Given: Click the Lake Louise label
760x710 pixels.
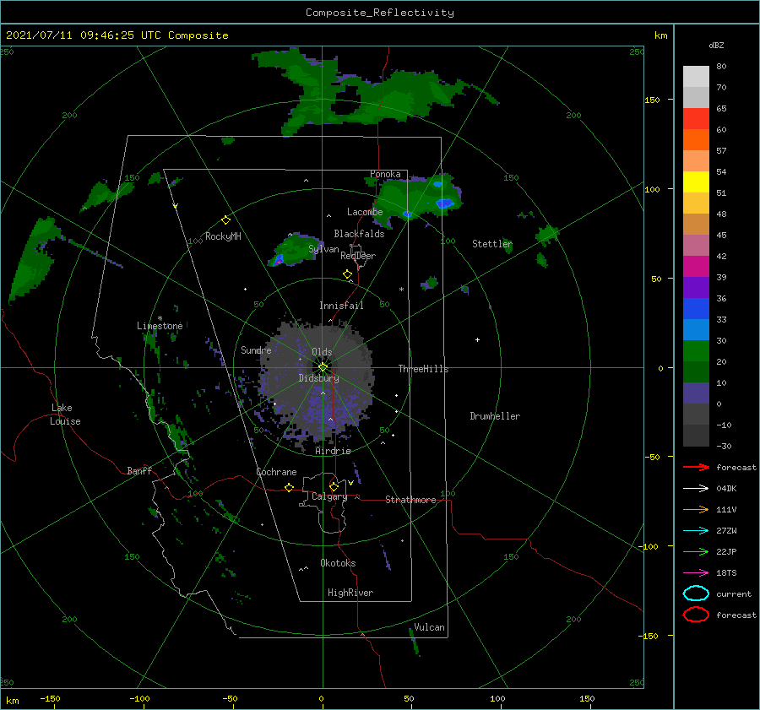Looking at the screenshot, I should (x=65, y=415).
